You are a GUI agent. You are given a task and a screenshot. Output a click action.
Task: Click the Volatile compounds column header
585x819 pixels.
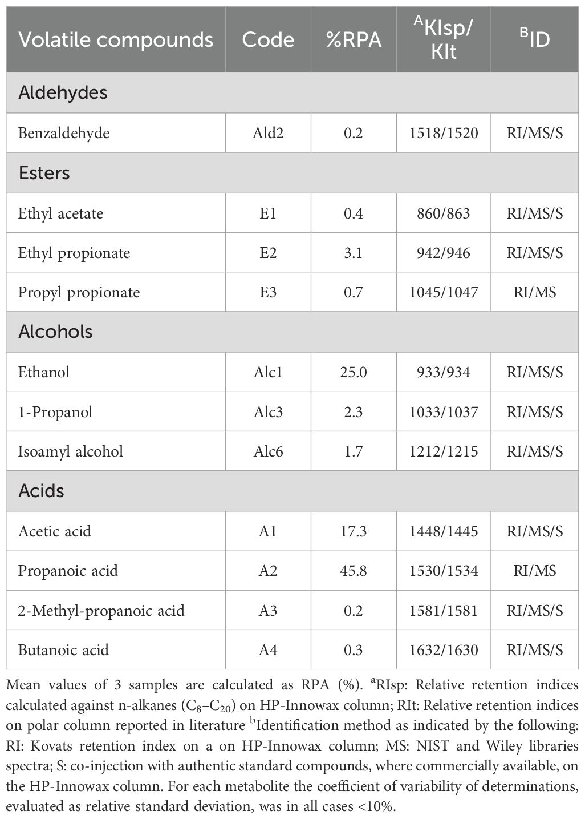[116, 39]
